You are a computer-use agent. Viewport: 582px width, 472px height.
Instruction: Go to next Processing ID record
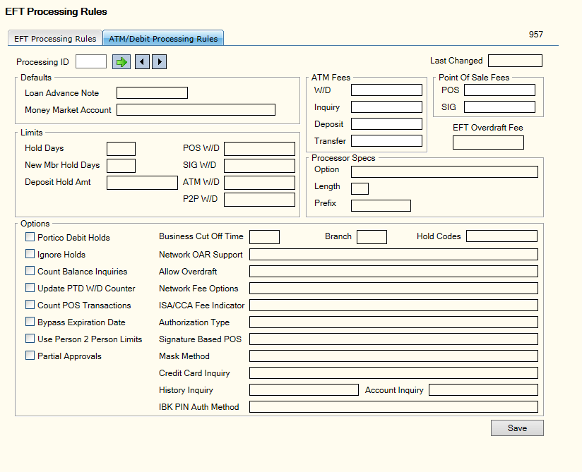click(x=159, y=62)
